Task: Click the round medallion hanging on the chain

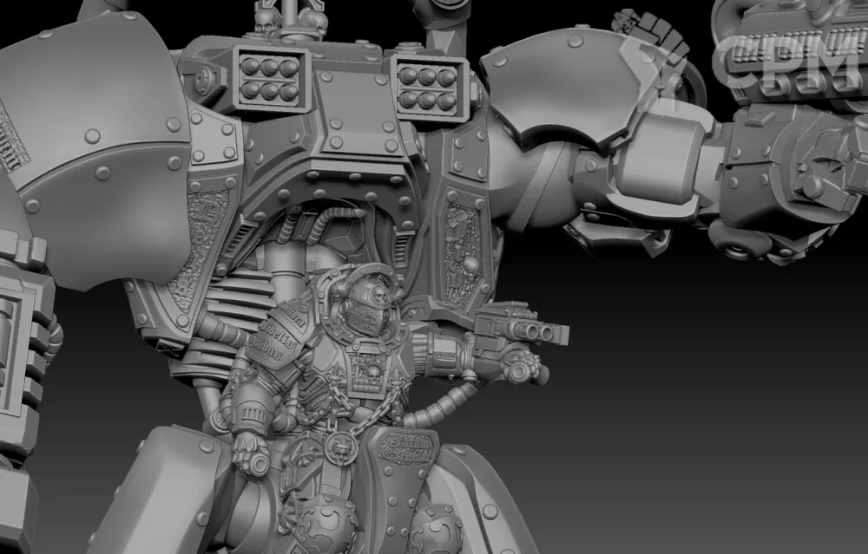Action: pyautogui.click(x=340, y=449)
